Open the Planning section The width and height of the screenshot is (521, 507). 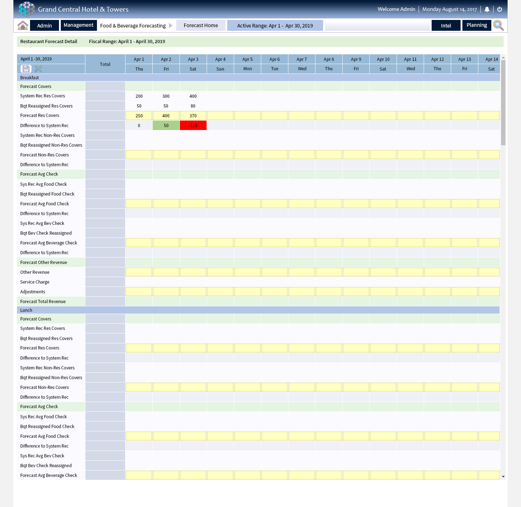pos(476,25)
